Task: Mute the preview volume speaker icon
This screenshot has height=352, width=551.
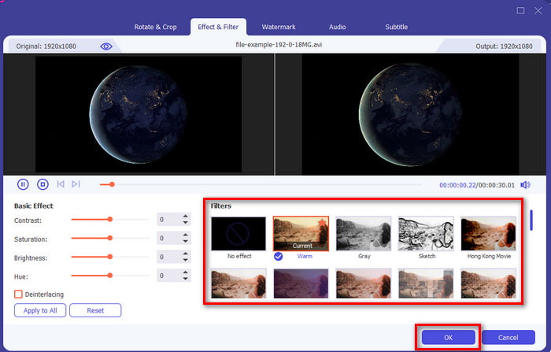Action: coord(525,185)
